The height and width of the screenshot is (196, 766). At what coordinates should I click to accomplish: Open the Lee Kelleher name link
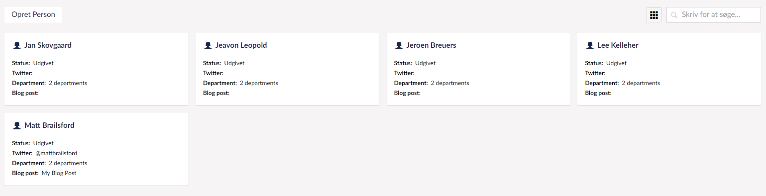tap(618, 45)
